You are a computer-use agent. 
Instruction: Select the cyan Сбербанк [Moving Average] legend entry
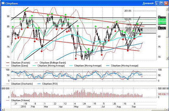86,66
